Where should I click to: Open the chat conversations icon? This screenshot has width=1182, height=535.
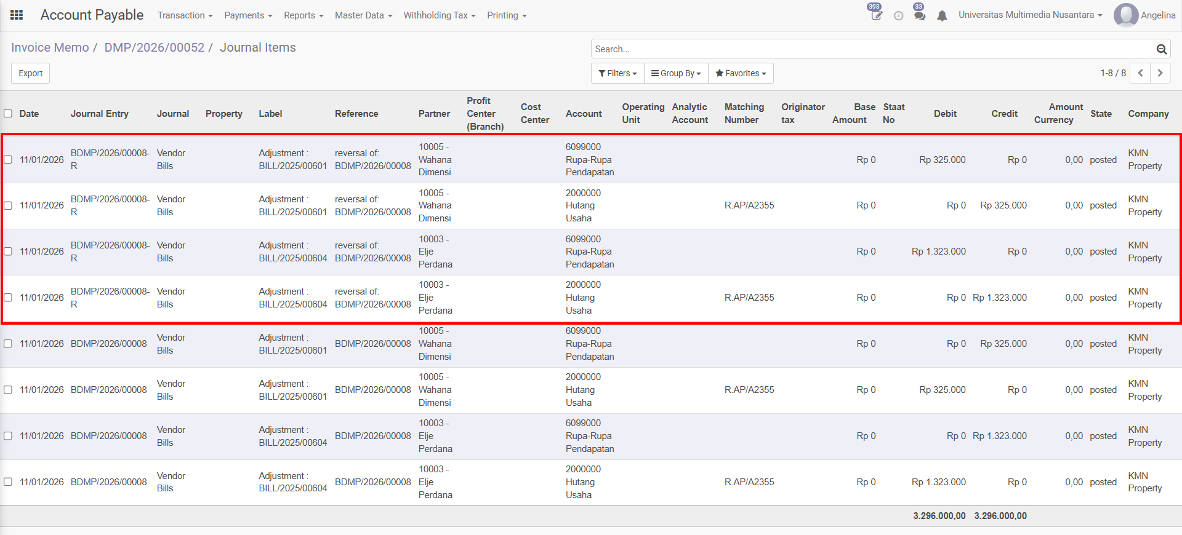point(920,16)
